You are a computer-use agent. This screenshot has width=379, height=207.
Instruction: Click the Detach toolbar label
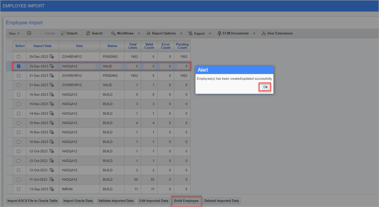[72, 34]
